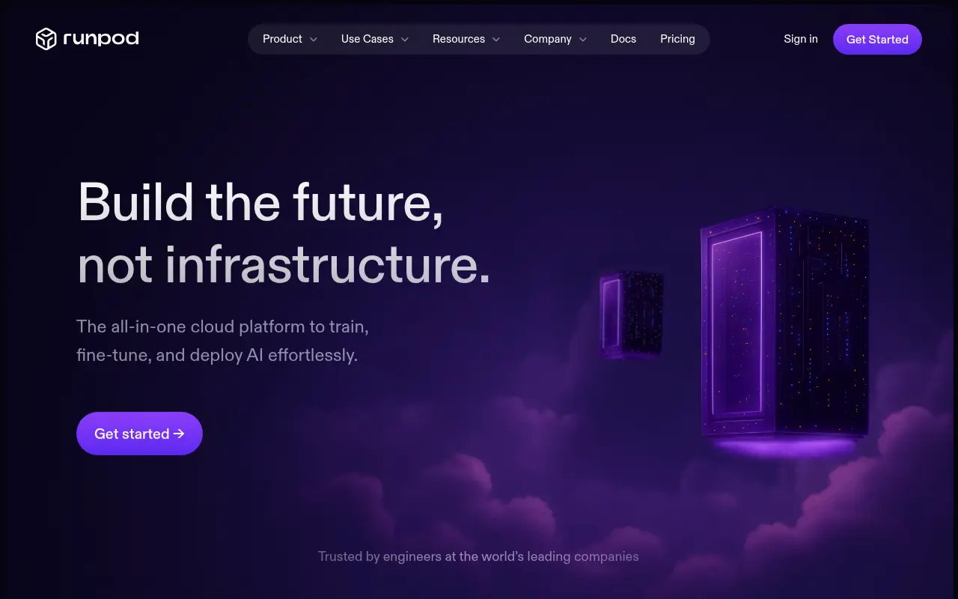Open the Resources dropdown

click(x=466, y=39)
